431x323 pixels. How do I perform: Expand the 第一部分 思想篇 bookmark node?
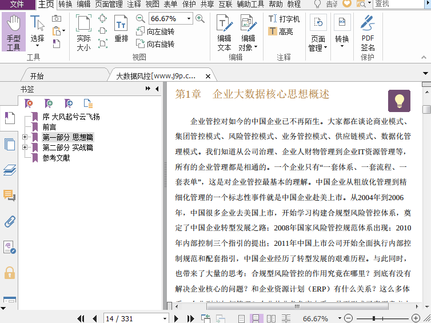coord(25,137)
